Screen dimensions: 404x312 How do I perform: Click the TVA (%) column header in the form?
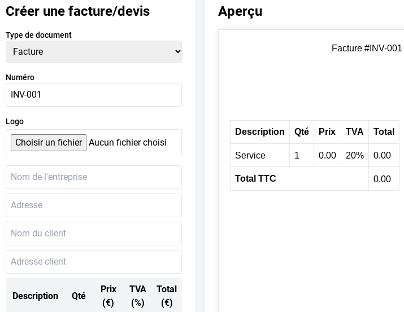138,296
